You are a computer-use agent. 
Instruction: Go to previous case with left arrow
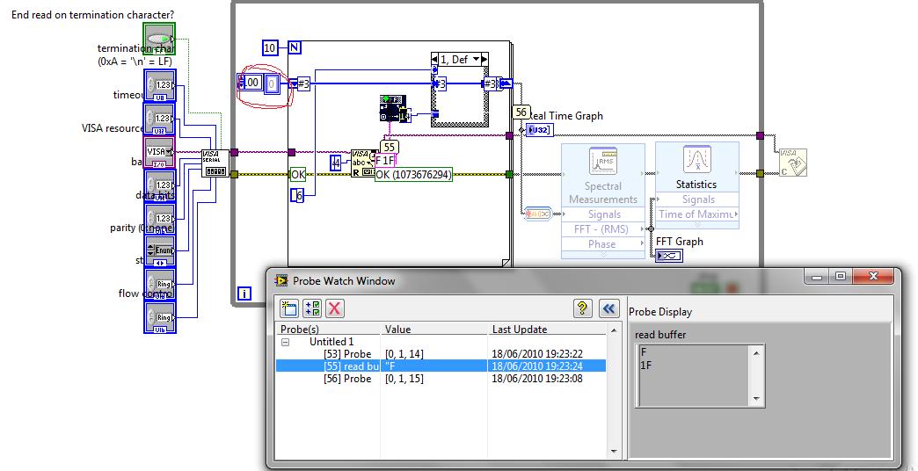(x=435, y=59)
